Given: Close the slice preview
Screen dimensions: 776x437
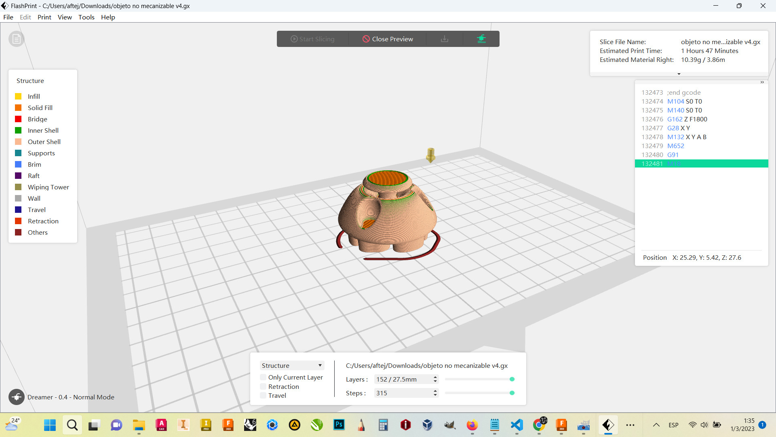Looking at the screenshot, I should (x=388, y=39).
